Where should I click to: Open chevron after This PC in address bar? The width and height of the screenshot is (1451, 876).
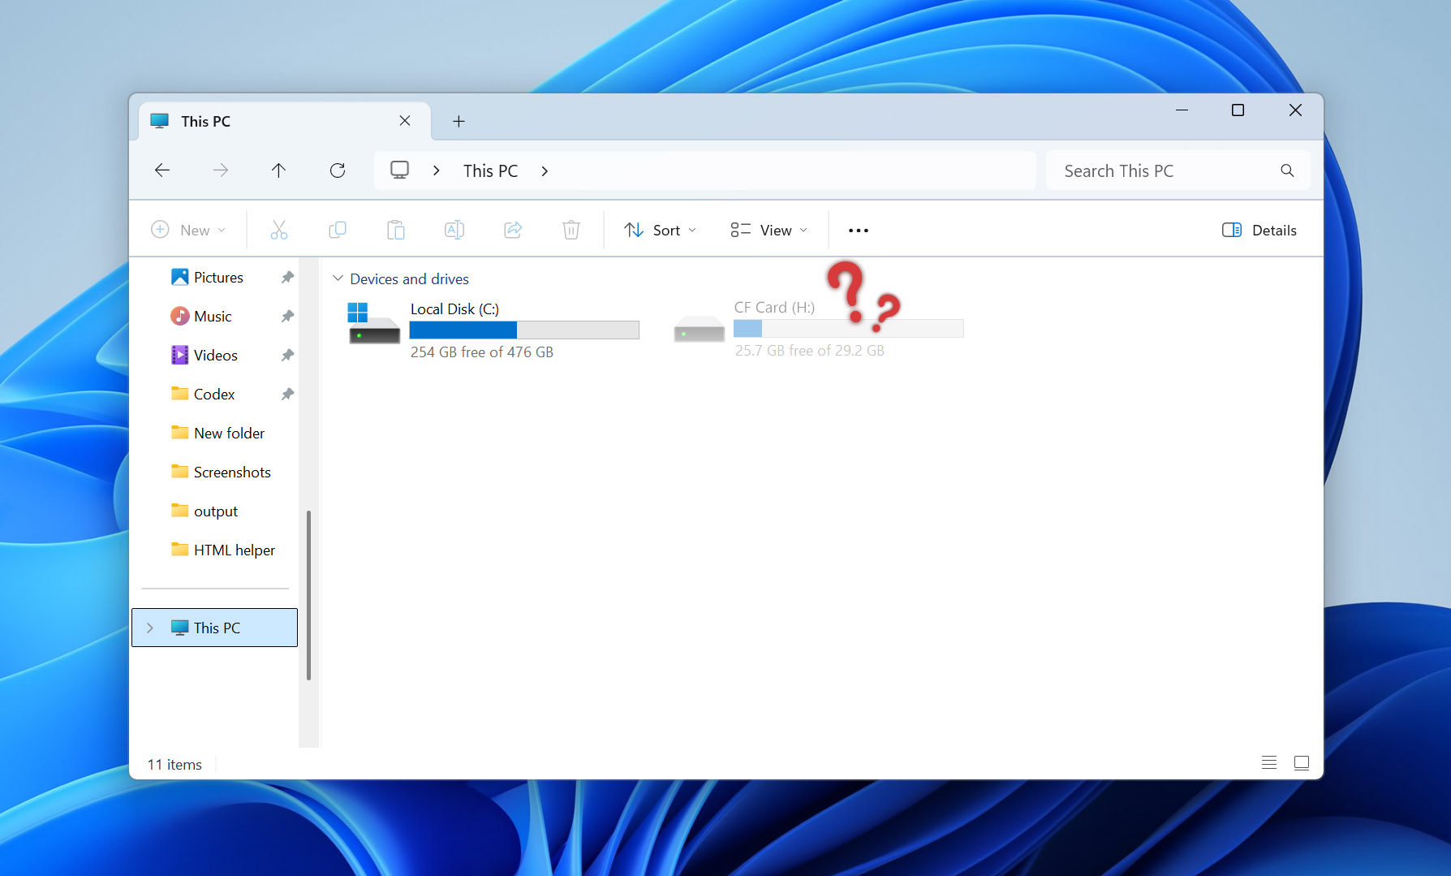coord(545,170)
